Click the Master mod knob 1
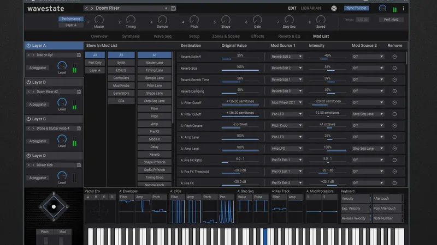 coord(99,20)
